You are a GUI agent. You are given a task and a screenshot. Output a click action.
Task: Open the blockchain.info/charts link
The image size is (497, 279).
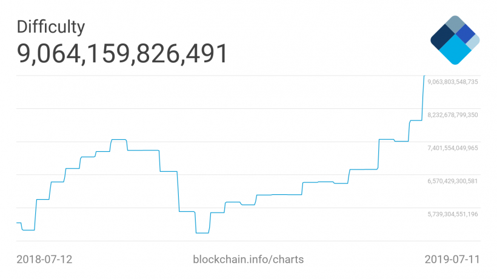pos(248,259)
